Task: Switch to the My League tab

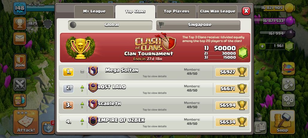Action: [94, 12]
